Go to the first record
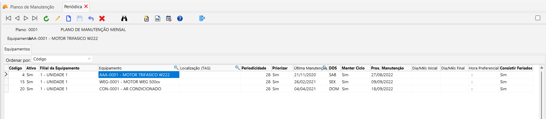 [x=8, y=18]
